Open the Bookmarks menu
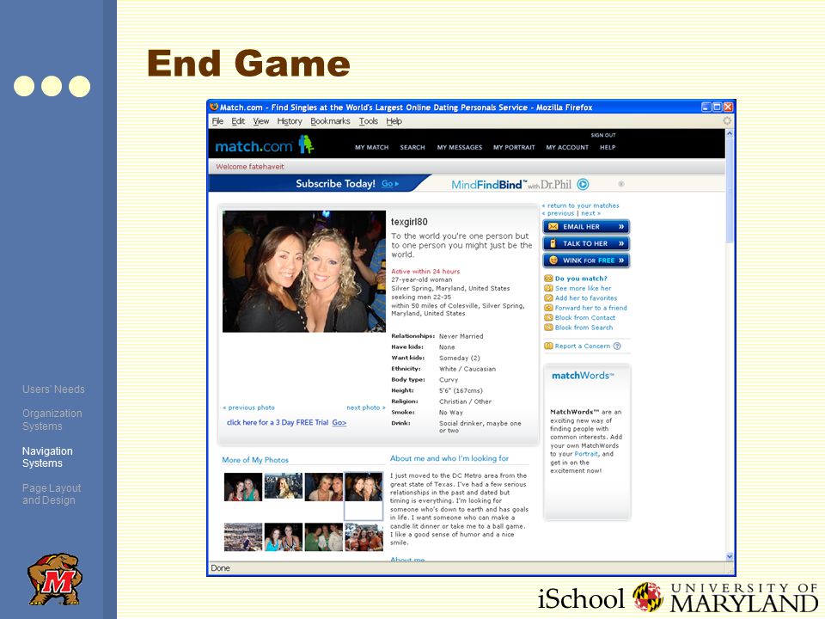 point(330,121)
